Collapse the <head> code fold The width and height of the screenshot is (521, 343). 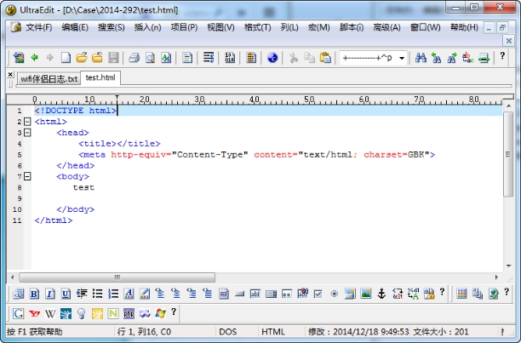click(27, 133)
